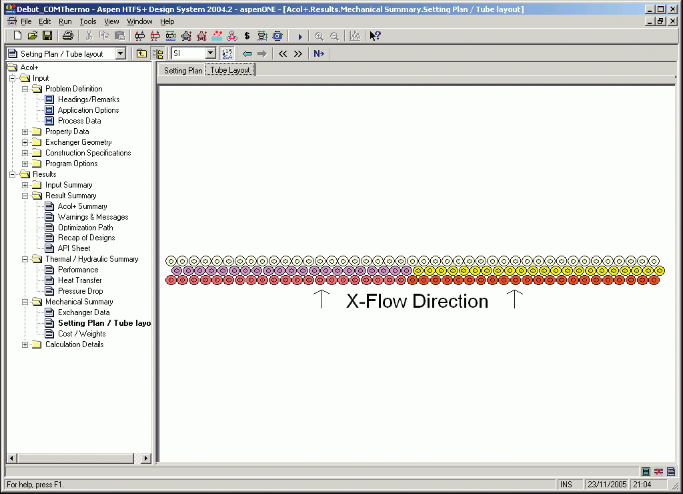Expand the Program Options folder
Viewport: 683px width, 494px height.
click(25, 164)
